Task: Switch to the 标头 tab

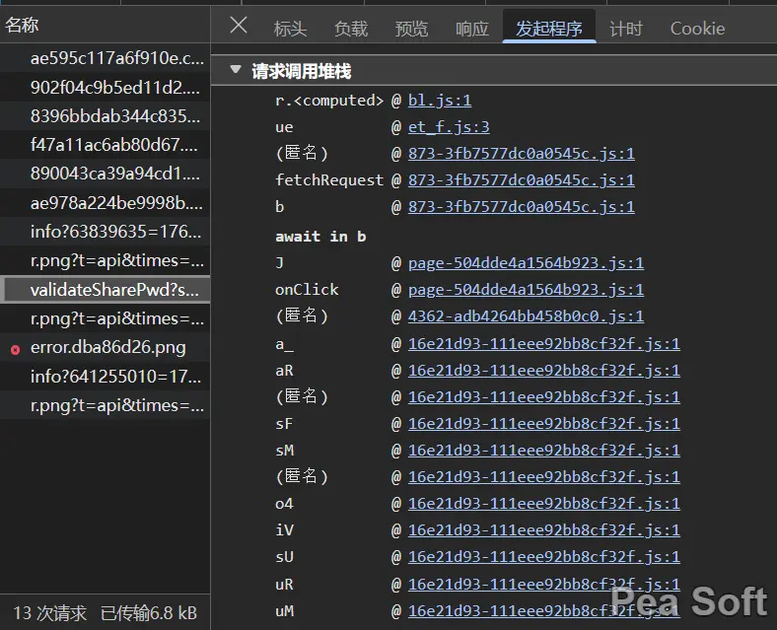Action: click(x=290, y=29)
